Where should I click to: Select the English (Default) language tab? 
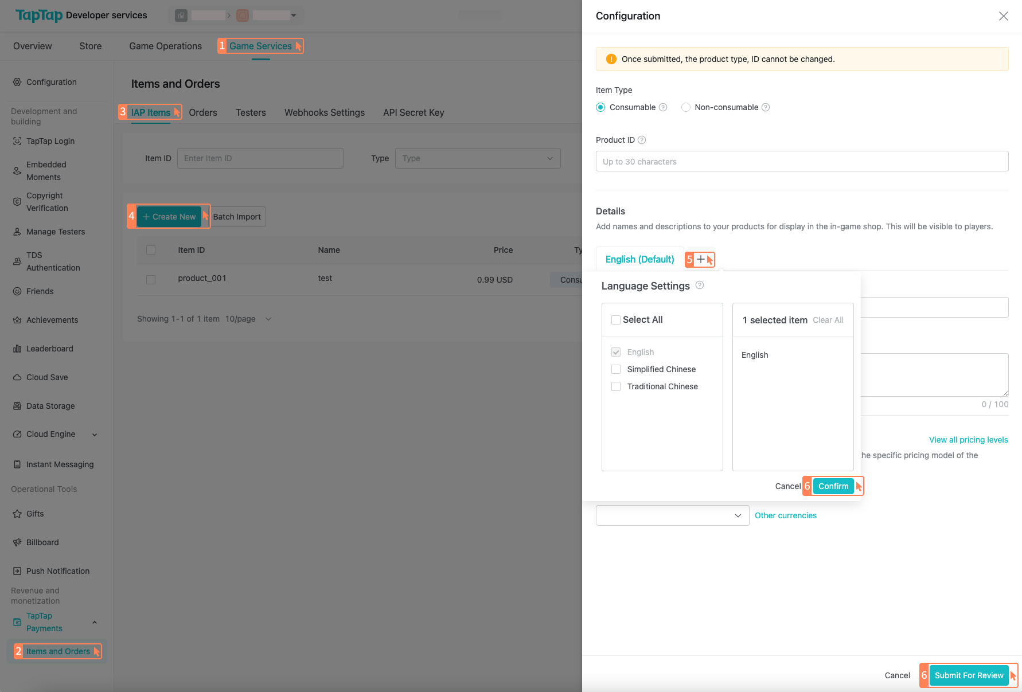(640, 259)
